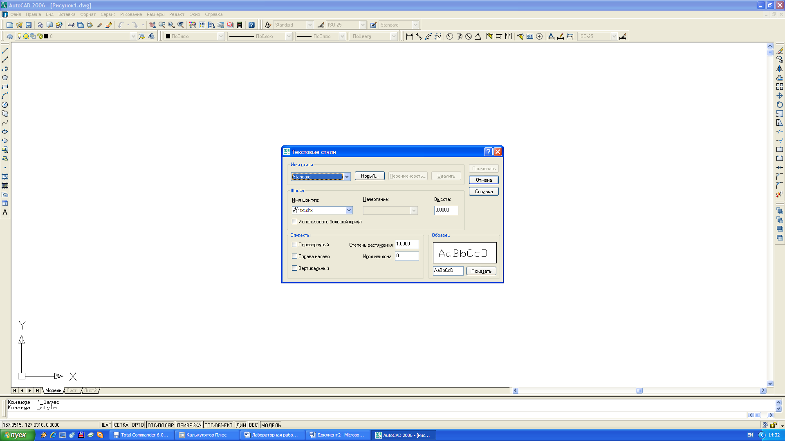Open the Формат menu
785x441 pixels.
click(88, 14)
